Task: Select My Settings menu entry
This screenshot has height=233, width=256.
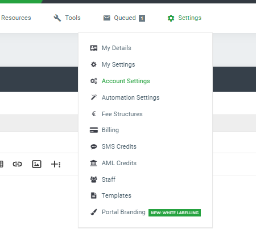Action: (118, 64)
